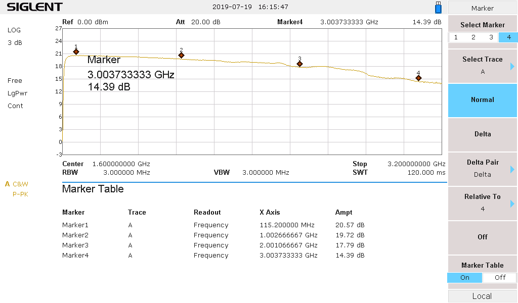Switch the marker Off

point(482,237)
